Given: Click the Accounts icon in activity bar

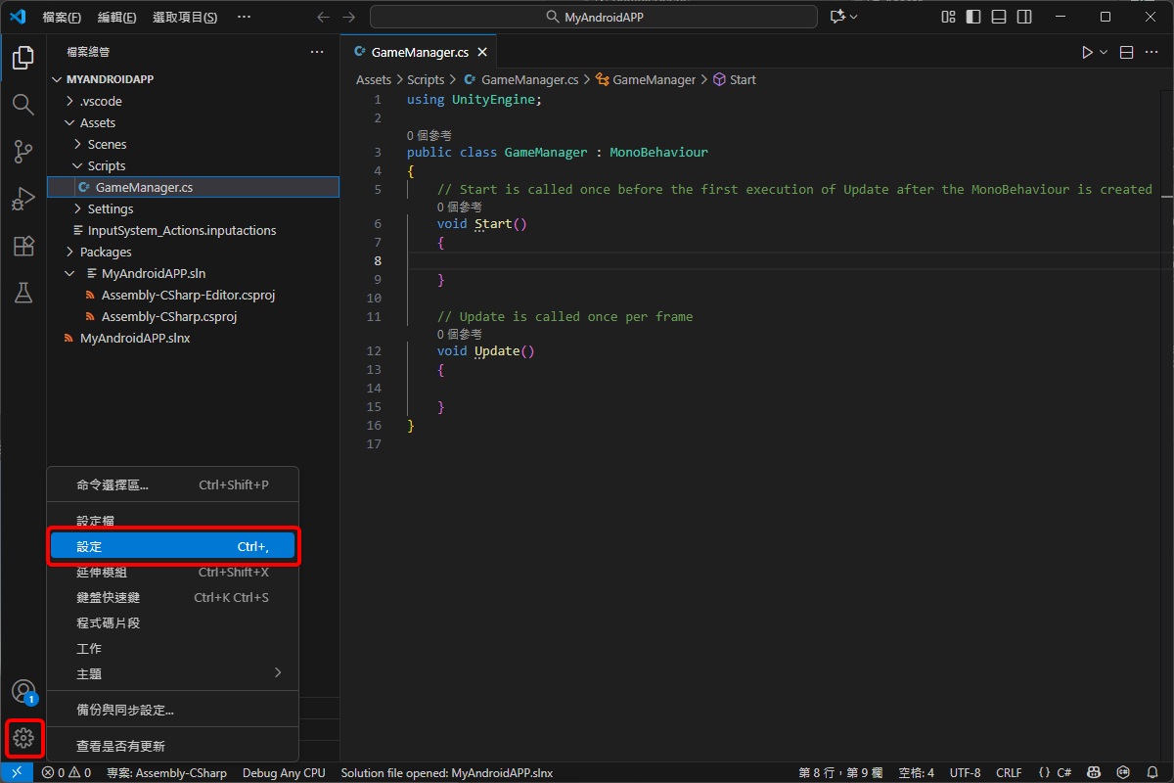Looking at the screenshot, I should coord(23,691).
